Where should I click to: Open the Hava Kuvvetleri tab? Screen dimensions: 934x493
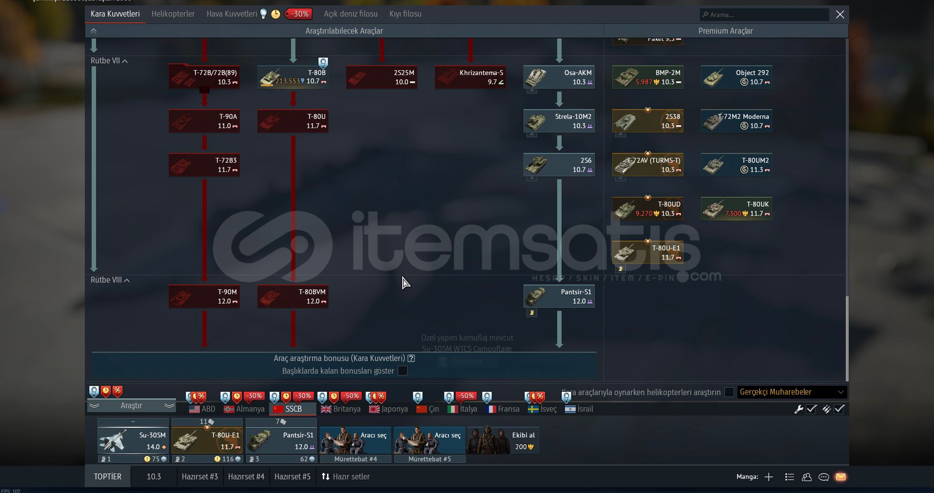click(x=232, y=14)
